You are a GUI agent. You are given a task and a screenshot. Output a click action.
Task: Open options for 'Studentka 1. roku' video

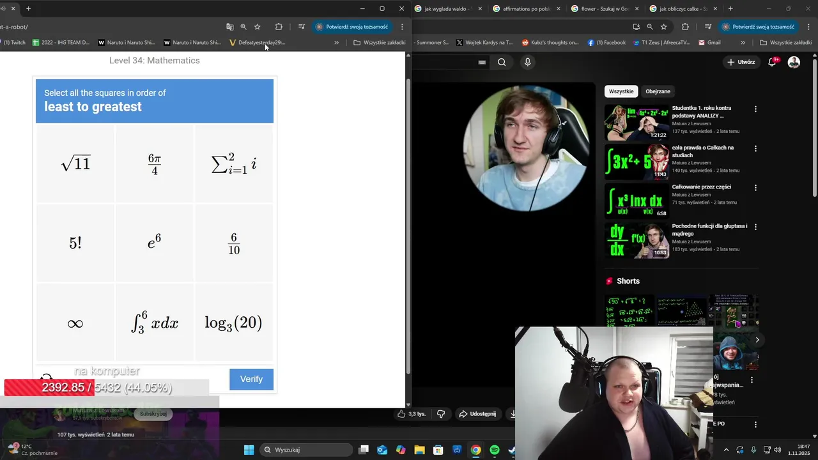[755, 109]
